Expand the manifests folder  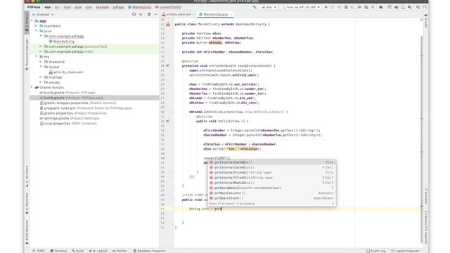click(37, 26)
